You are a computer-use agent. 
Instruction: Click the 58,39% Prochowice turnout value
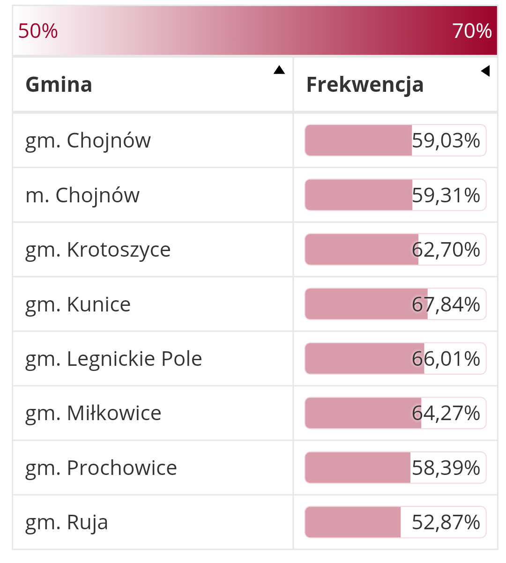tap(446, 468)
